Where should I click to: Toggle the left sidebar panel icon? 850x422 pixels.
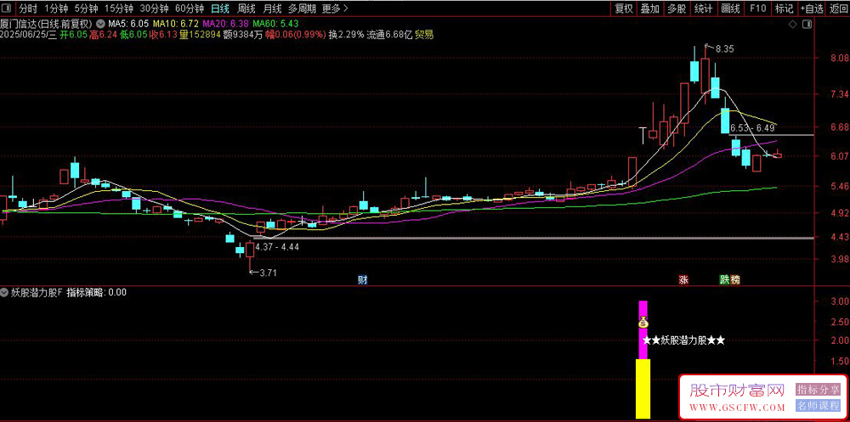click(7, 8)
